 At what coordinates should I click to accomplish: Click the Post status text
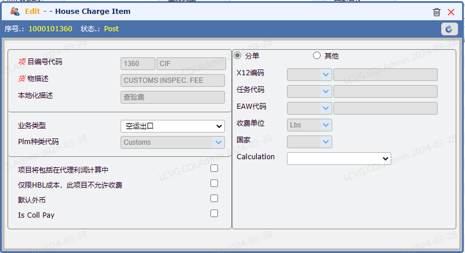click(x=111, y=29)
